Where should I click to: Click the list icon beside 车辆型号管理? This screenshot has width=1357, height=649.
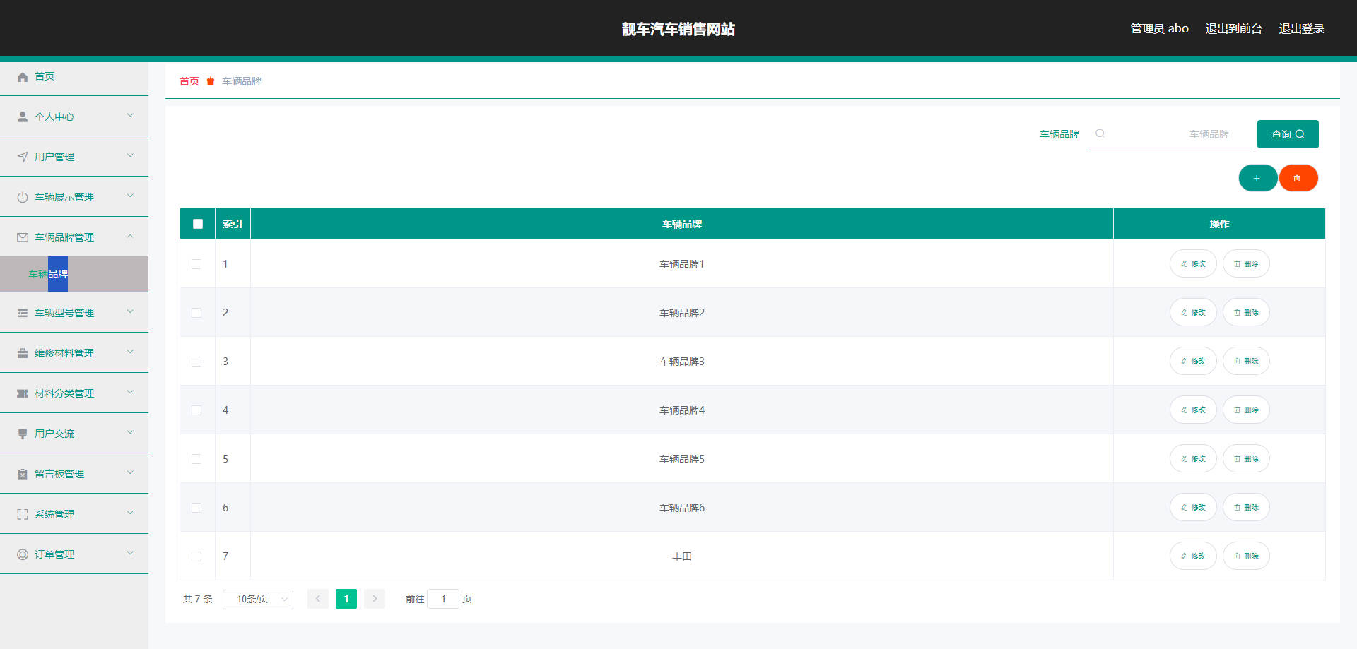pos(23,313)
